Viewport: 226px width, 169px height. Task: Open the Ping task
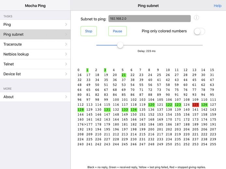35,24
